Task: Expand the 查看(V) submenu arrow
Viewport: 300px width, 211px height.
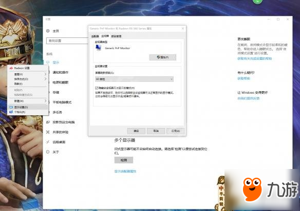Action: point(45,74)
